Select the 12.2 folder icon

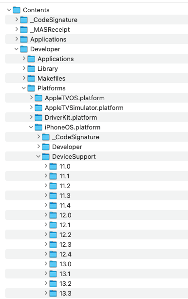53,235
